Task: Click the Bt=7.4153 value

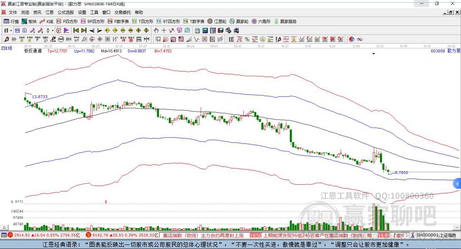Action: 163,51
